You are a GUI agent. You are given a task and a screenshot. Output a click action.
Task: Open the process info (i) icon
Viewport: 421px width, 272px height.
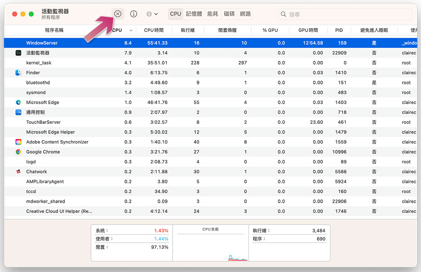point(133,14)
